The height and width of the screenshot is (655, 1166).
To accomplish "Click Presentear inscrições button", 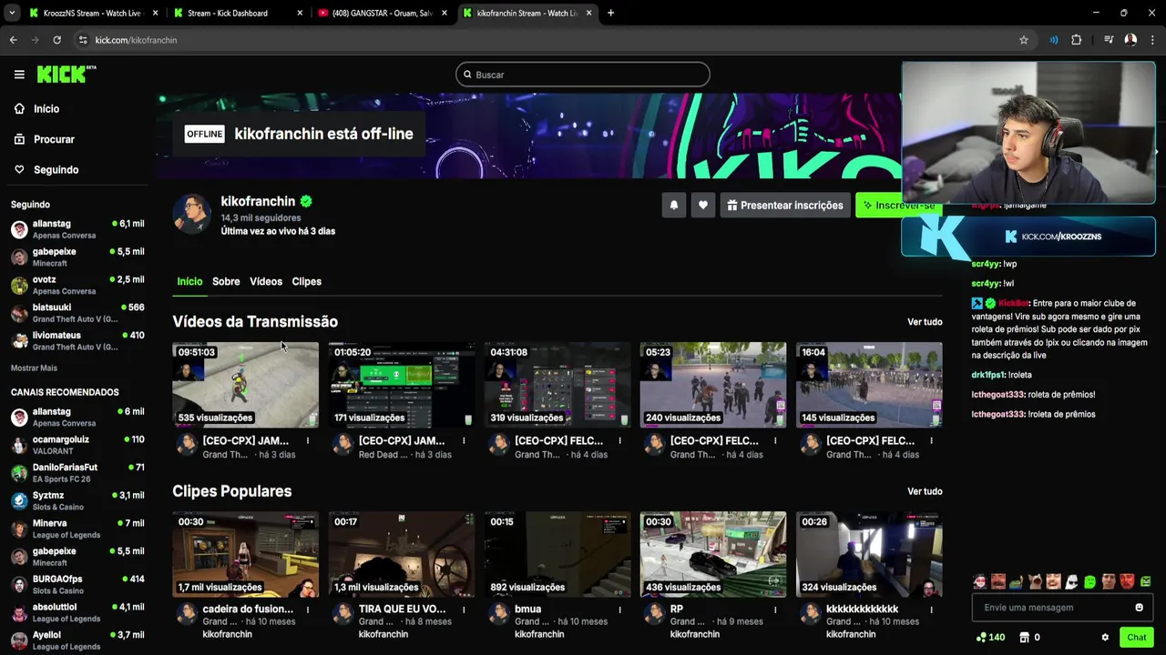I will click(x=784, y=206).
